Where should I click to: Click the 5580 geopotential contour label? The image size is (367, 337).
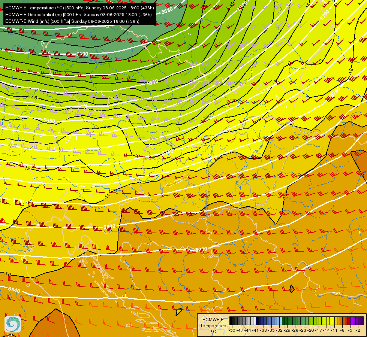[x=167, y=10]
